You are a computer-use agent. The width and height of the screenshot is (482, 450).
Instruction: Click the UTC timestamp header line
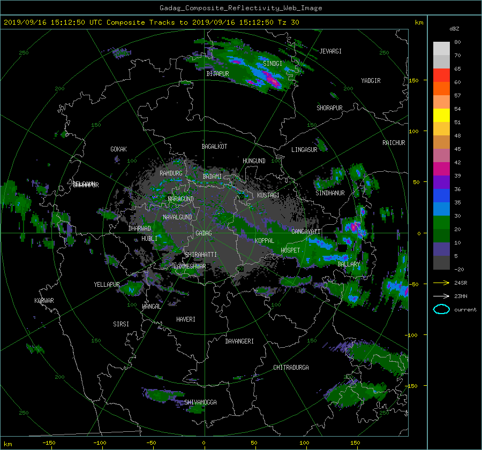tap(151, 22)
